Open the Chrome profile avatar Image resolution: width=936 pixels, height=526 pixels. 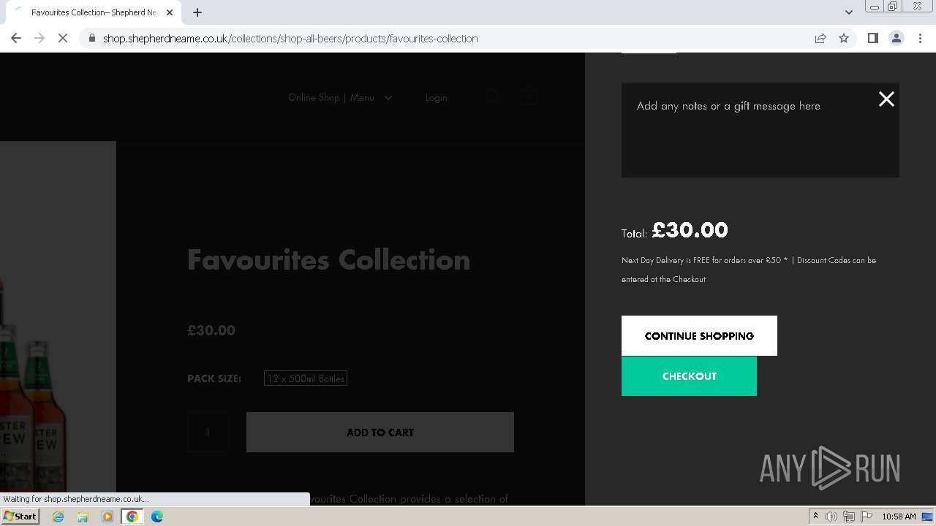pyautogui.click(x=896, y=39)
